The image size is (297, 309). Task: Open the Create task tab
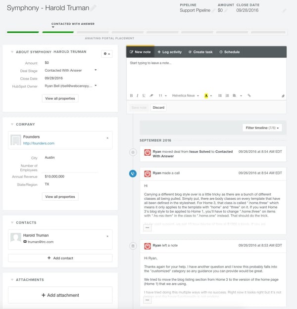point(200,52)
